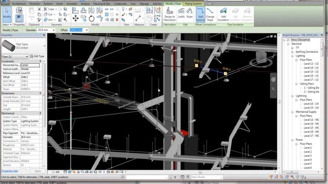328x184 pixels.
Task: Click the 1:100 view scale control
Action: tap(56, 172)
